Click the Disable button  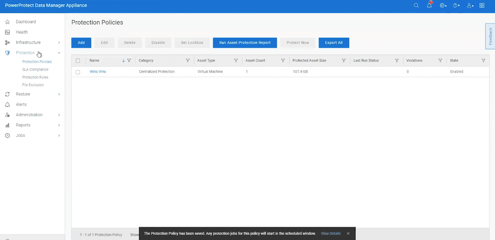pyautogui.click(x=158, y=43)
